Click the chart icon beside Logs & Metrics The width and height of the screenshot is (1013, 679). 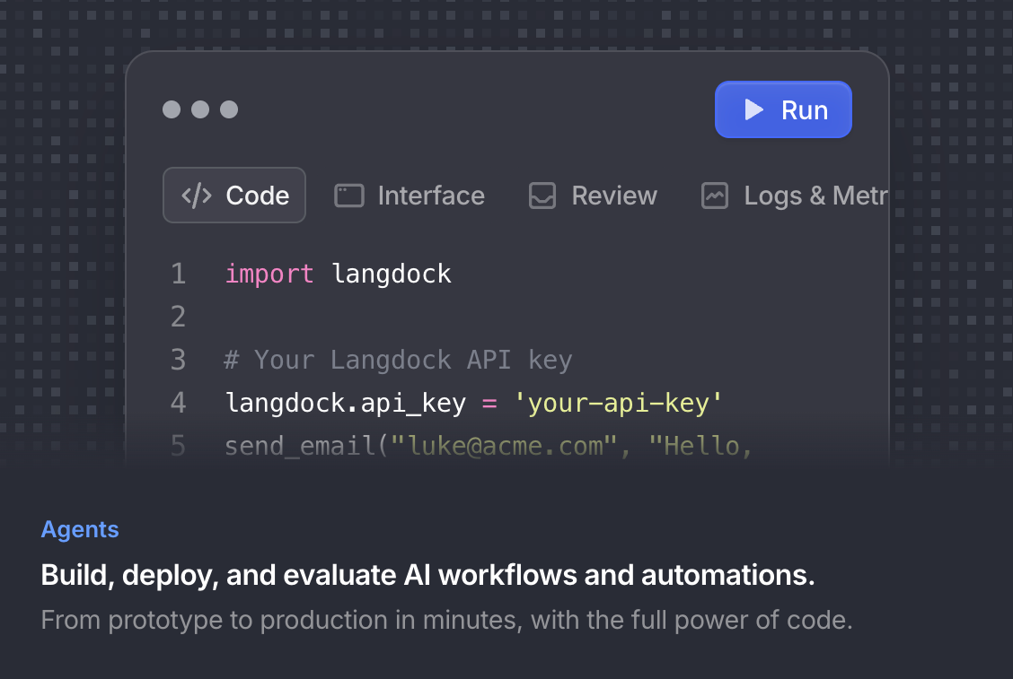(x=715, y=195)
